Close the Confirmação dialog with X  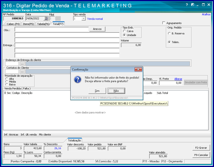click(x=138, y=69)
